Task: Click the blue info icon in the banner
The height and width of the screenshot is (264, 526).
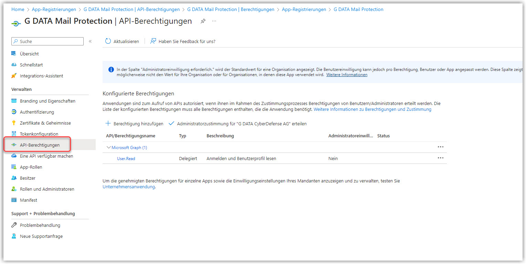Action: [111, 70]
